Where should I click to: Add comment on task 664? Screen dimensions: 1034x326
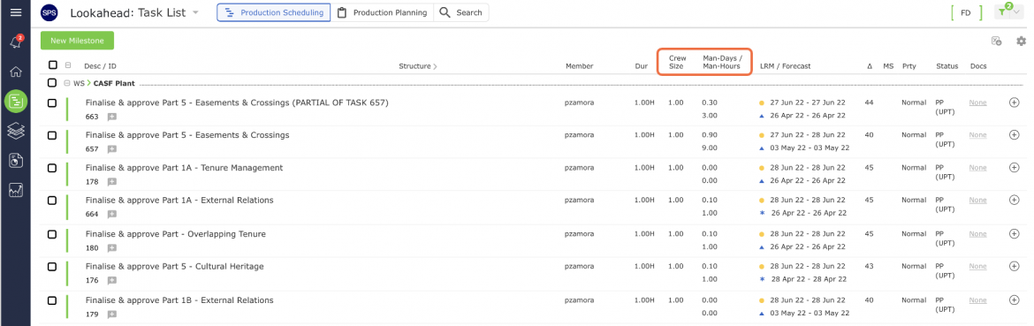pyautogui.click(x=112, y=214)
